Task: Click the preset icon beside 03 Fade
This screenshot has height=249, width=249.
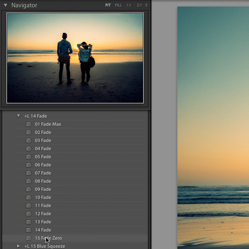Action: (x=28, y=140)
